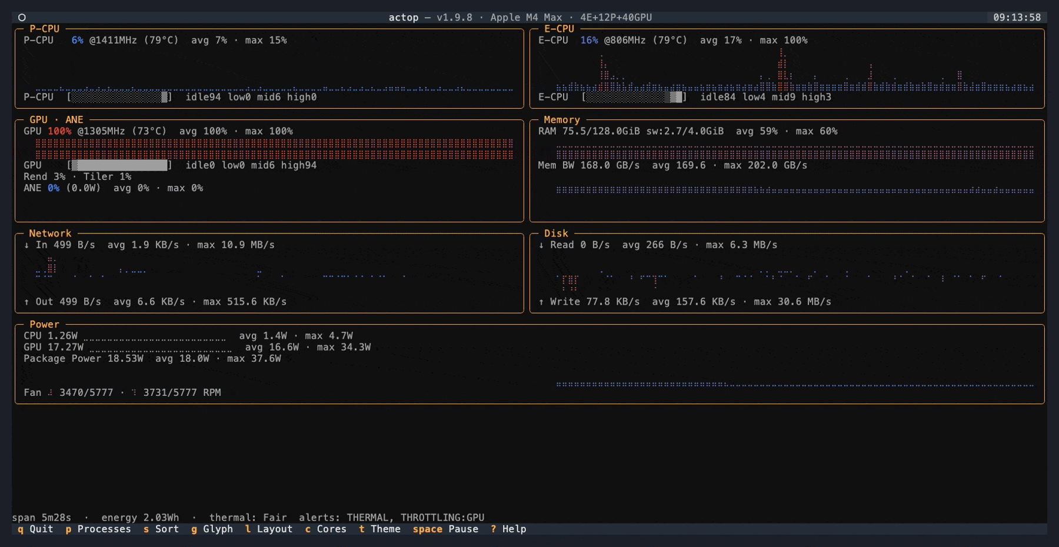Click the circle icon in title bar

click(22, 18)
